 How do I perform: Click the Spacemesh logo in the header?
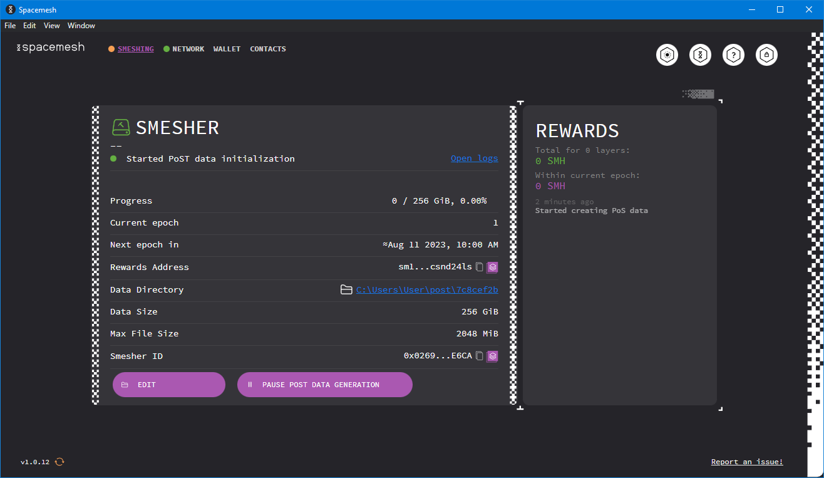tap(50, 48)
